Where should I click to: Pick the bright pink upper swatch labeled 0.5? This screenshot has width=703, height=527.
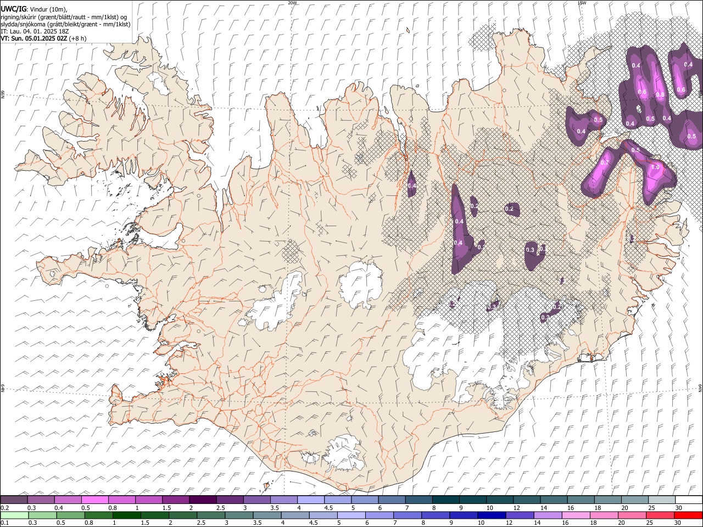click(x=94, y=500)
